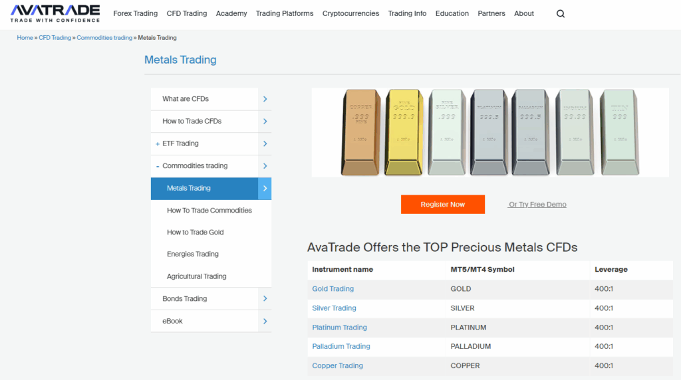Viewport: 681px width, 380px height.
Task: Open Platinum Trading link in table
Action: (340, 328)
